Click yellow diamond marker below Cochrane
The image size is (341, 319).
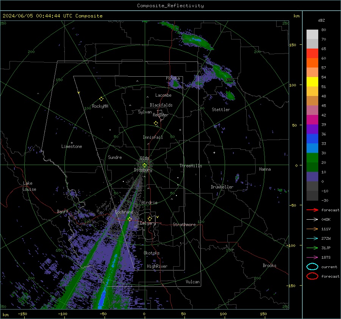[130, 219]
